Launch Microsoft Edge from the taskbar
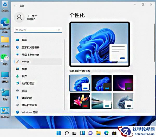 point(106,133)
